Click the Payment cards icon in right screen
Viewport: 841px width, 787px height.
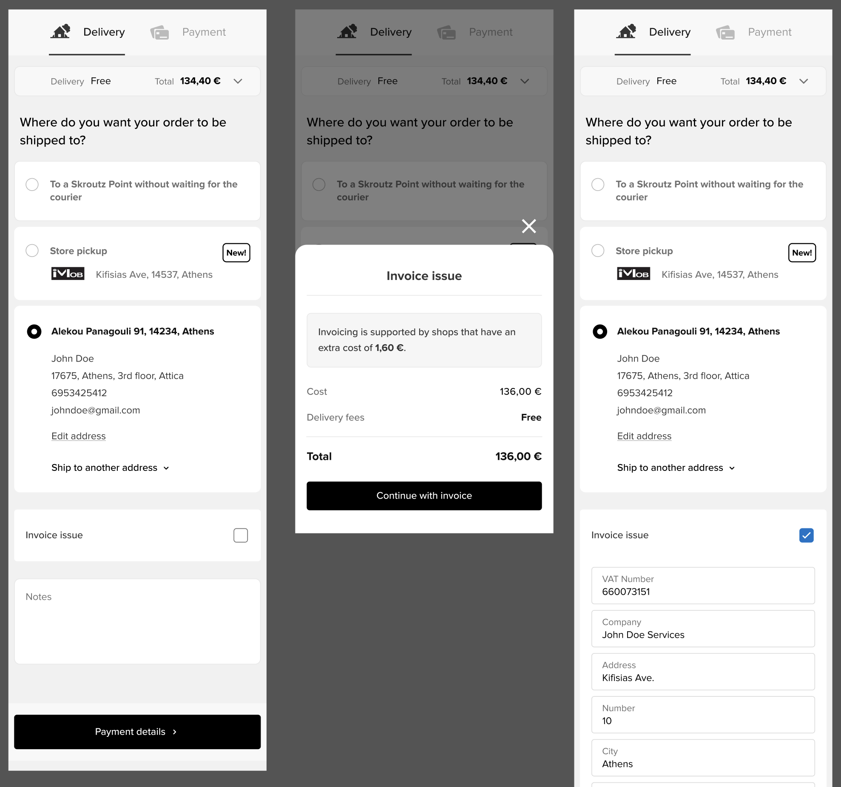point(725,32)
